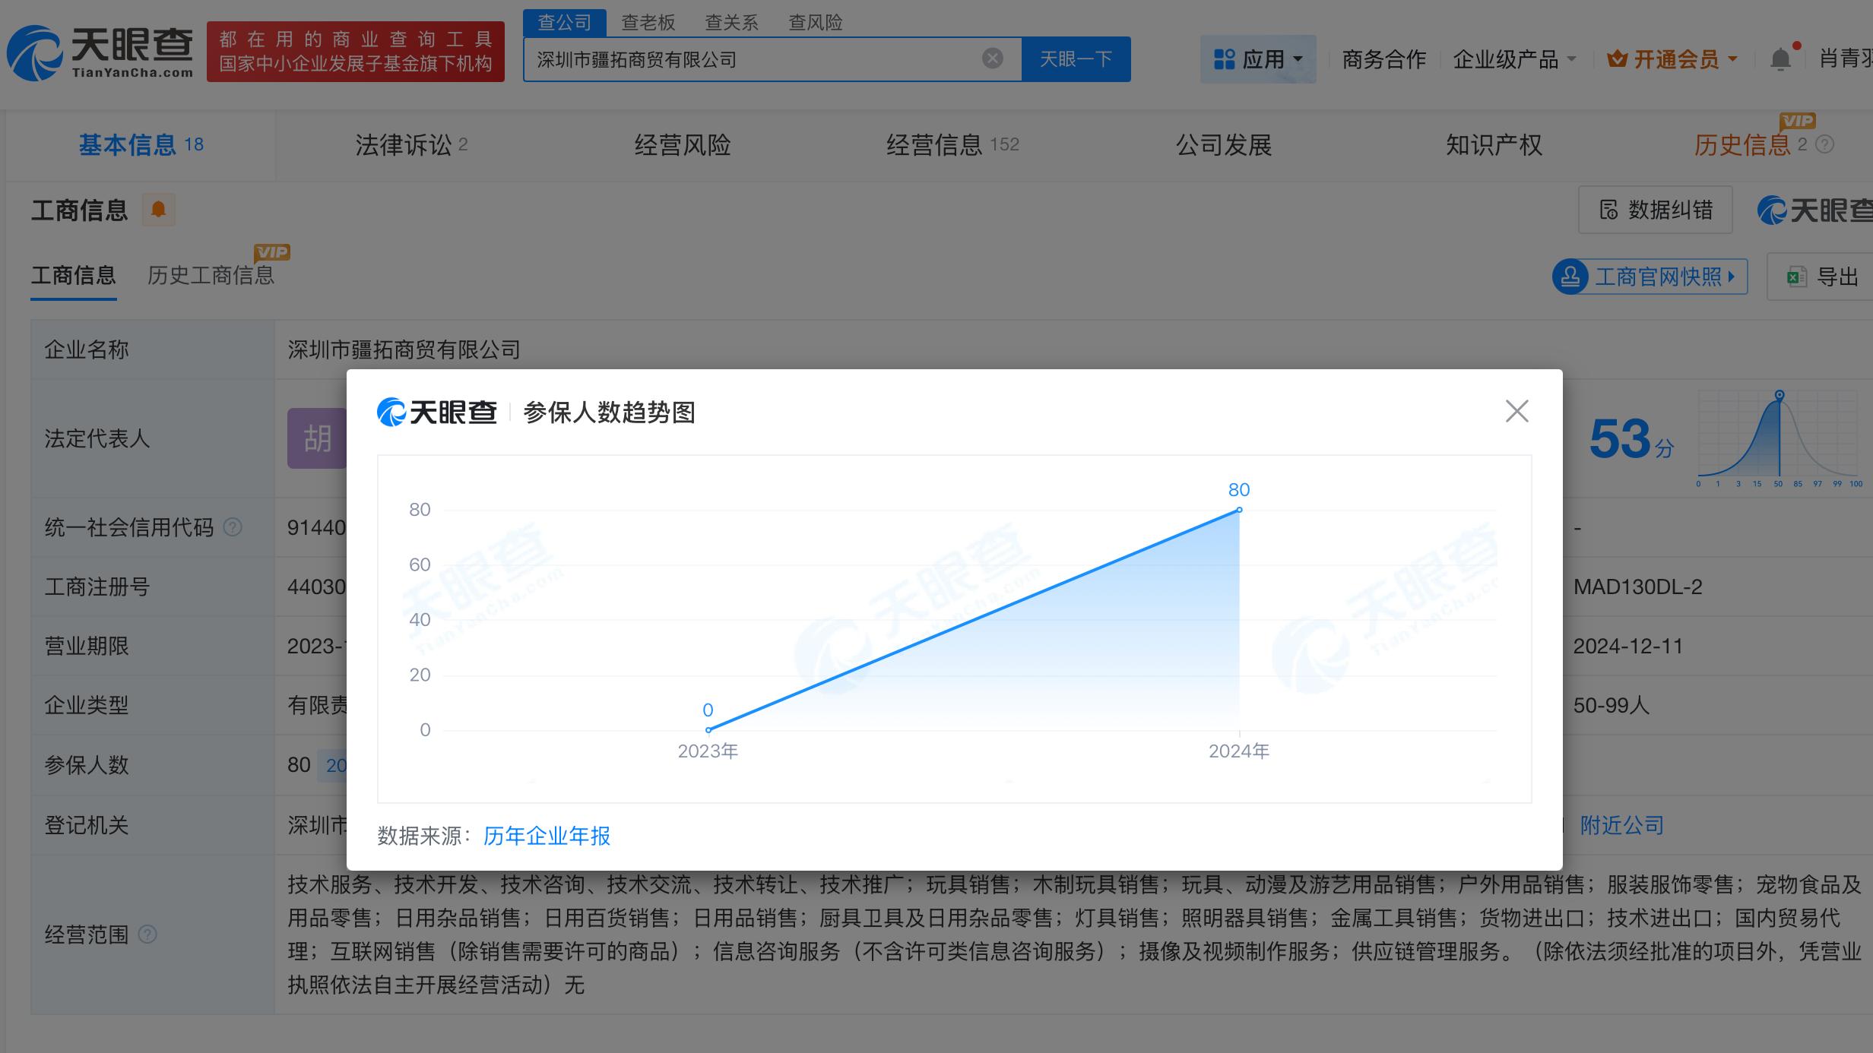Click the help icon next to 经营范围
This screenshot has width=1873, height=1053.
(147, 934)
